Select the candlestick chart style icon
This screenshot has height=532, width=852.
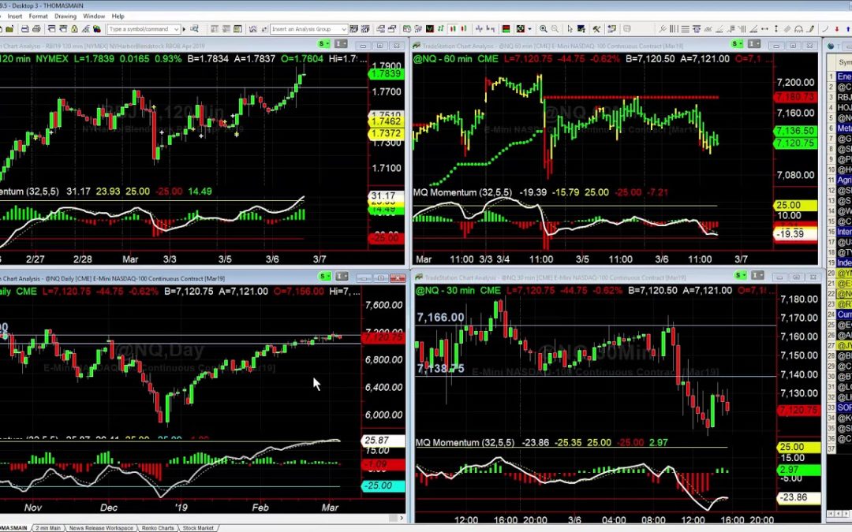tap(453, 29)
